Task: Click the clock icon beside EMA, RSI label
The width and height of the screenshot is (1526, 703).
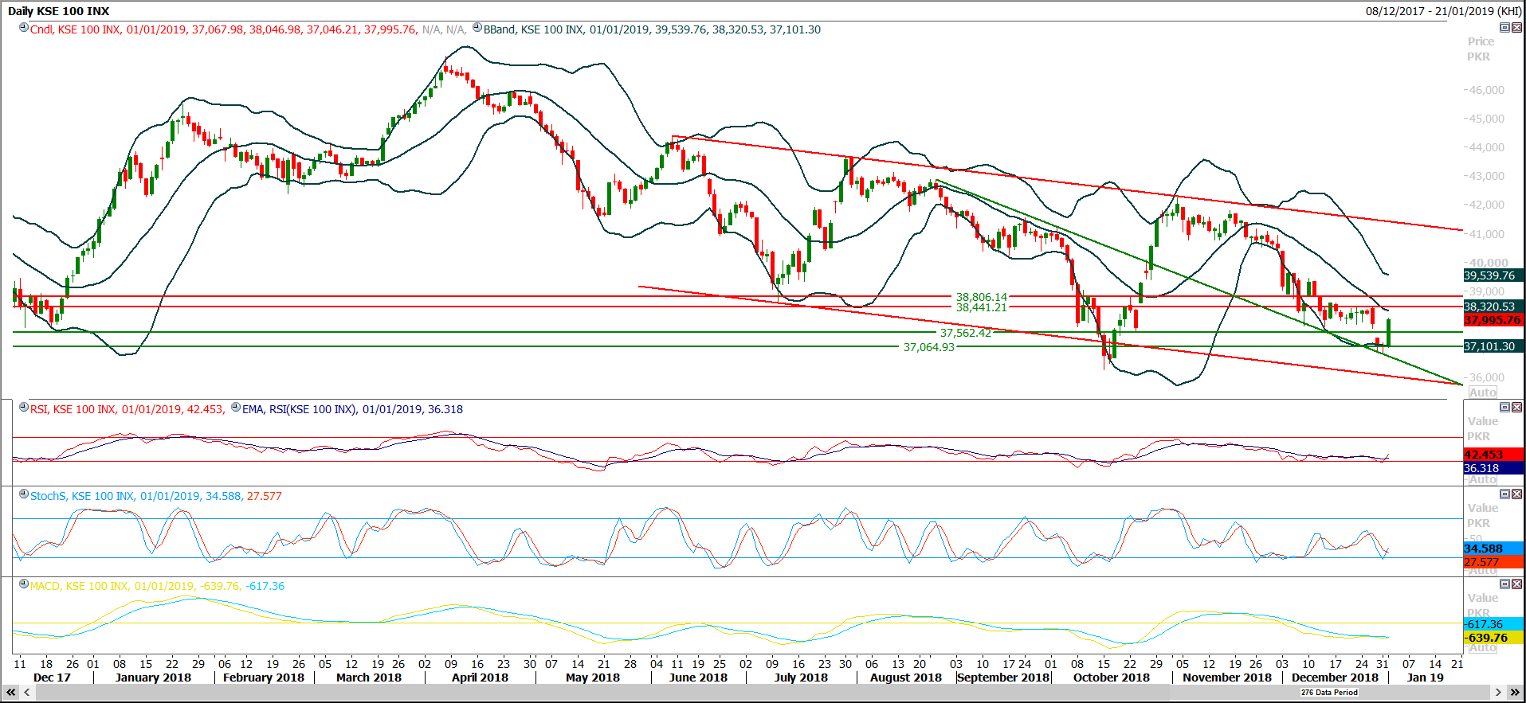Action: [236, 408]
